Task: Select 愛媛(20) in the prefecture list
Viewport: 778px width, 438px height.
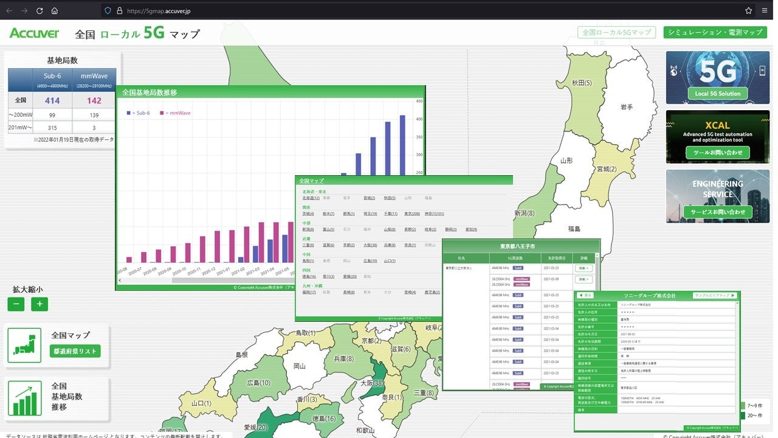Action: [x=351, y=277]
